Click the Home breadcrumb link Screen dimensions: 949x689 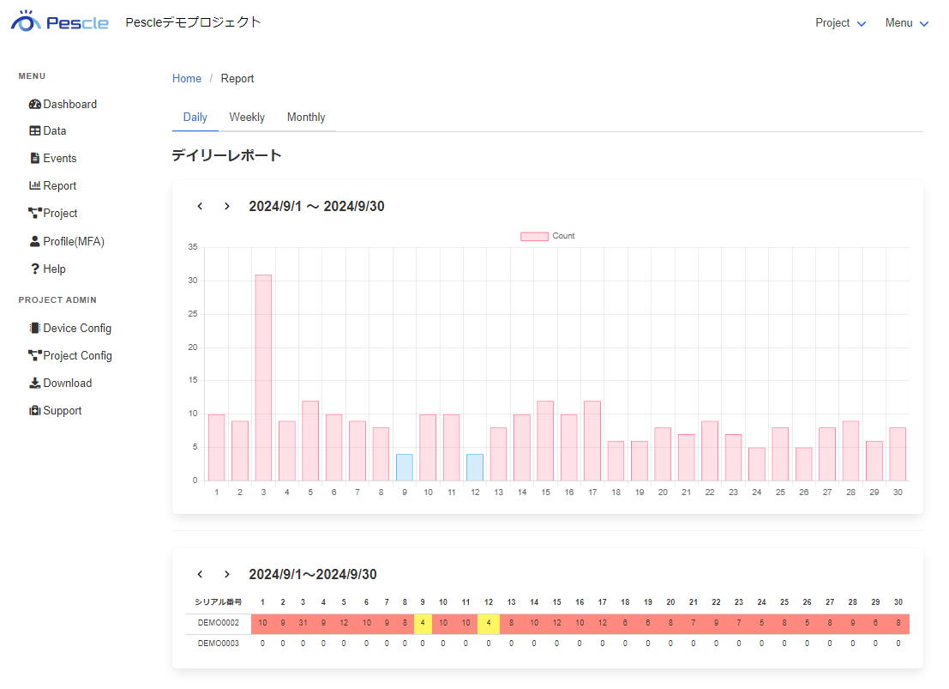(187, 79)
